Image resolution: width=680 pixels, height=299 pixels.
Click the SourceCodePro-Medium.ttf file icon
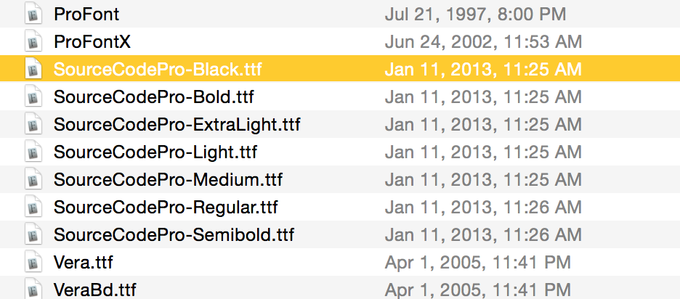(33, 179)
